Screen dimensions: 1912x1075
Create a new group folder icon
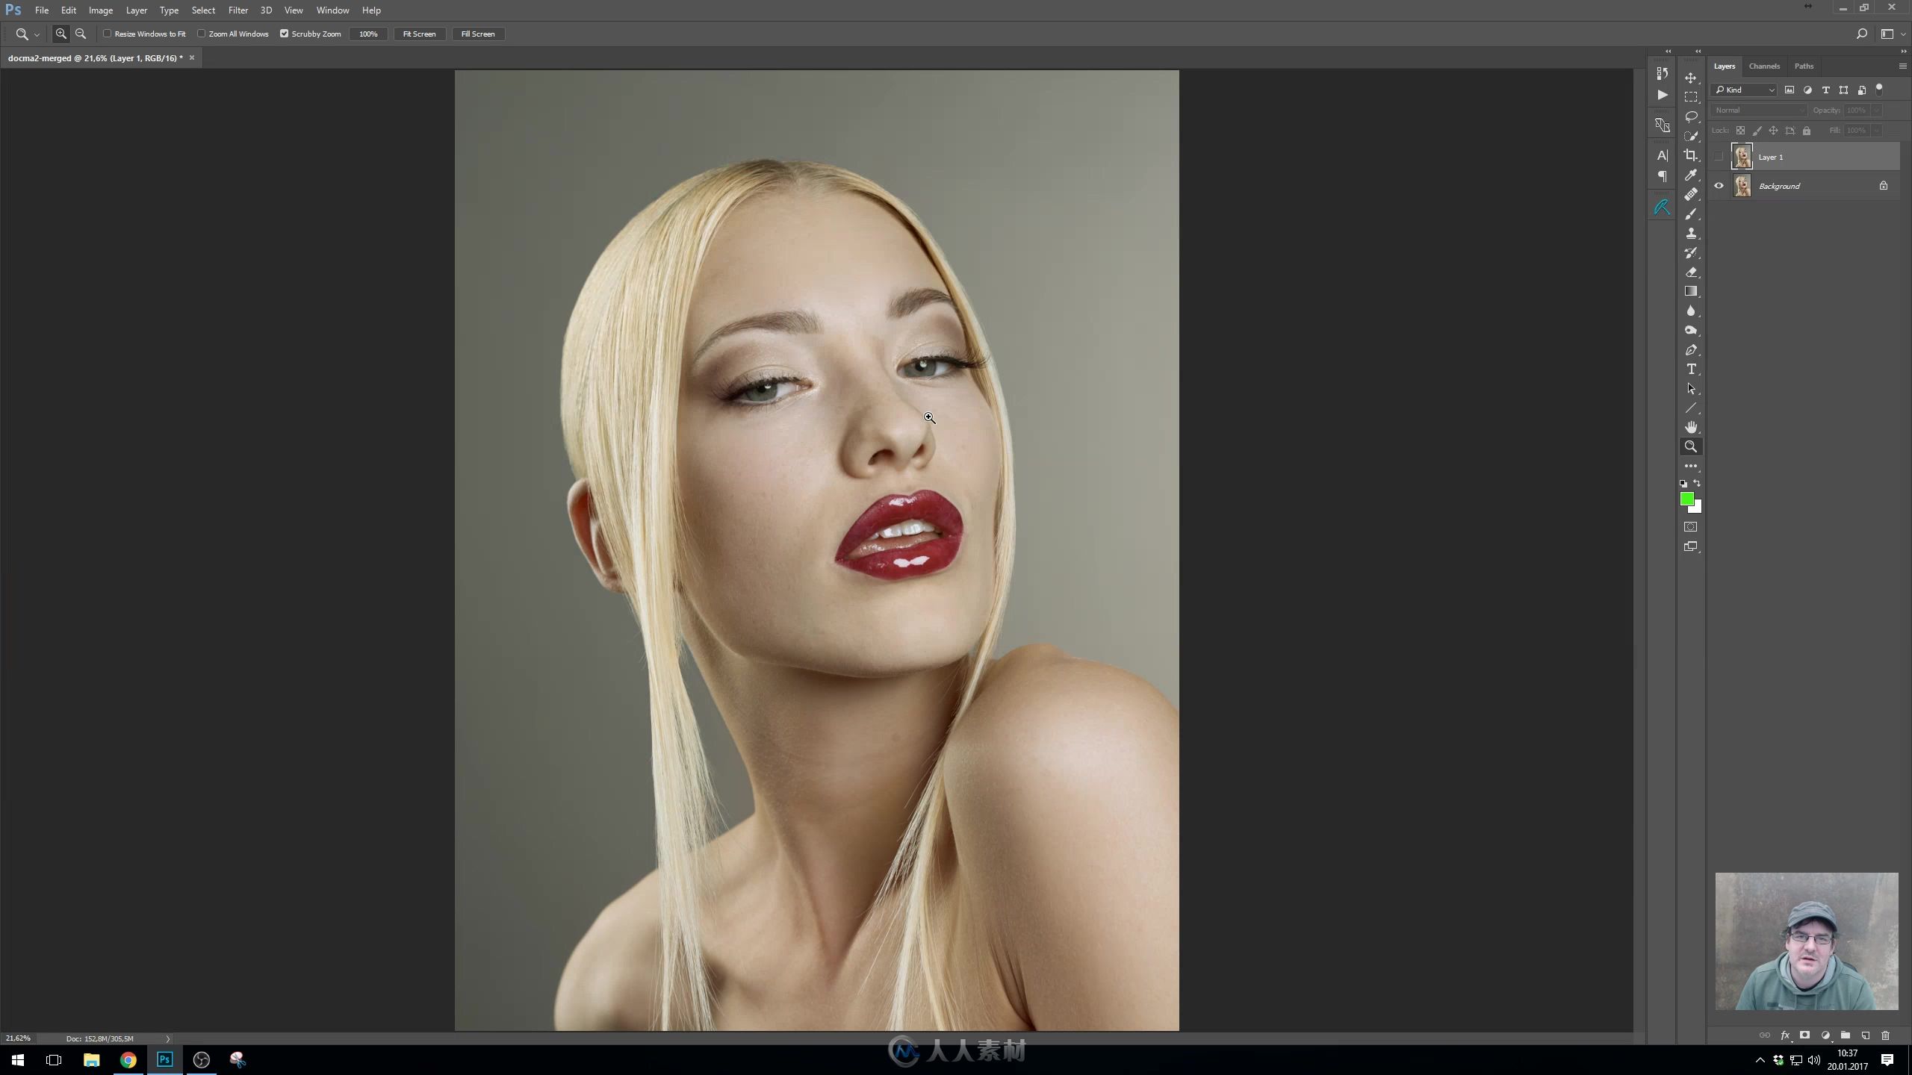coord(1845,1035)
